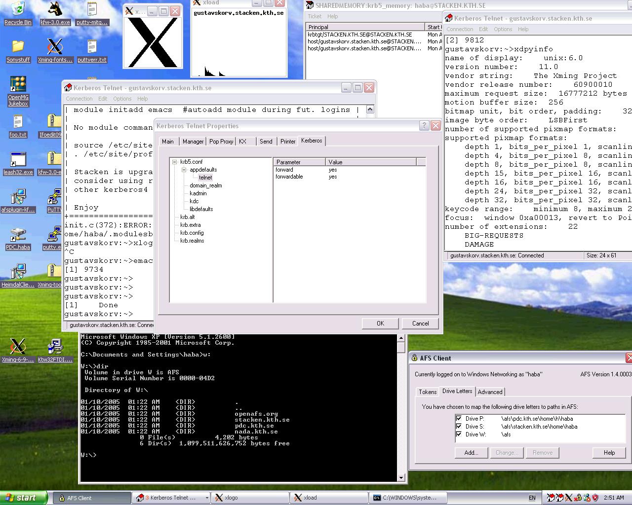632x505 pixels.
Task: Open puttyerr.txt desktop file
Action: [x=92, y=51]
